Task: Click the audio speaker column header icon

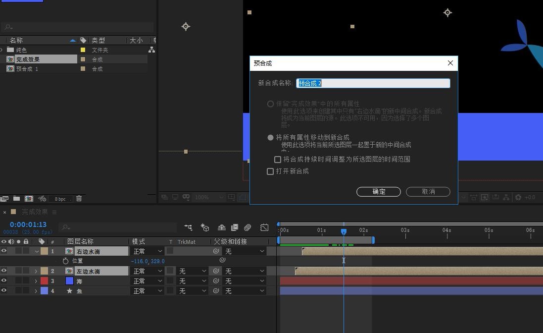Action: point(11,241)
